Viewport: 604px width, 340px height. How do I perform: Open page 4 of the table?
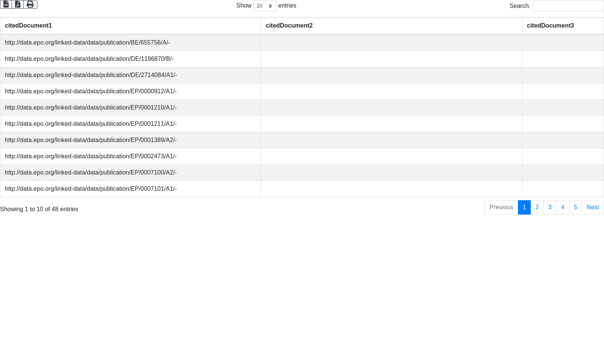click(562, 207)
